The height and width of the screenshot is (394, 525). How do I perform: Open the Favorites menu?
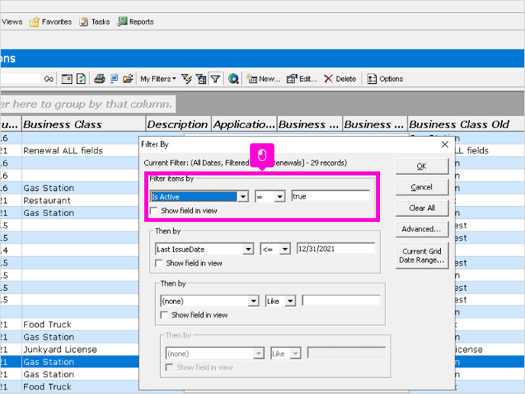50,22
